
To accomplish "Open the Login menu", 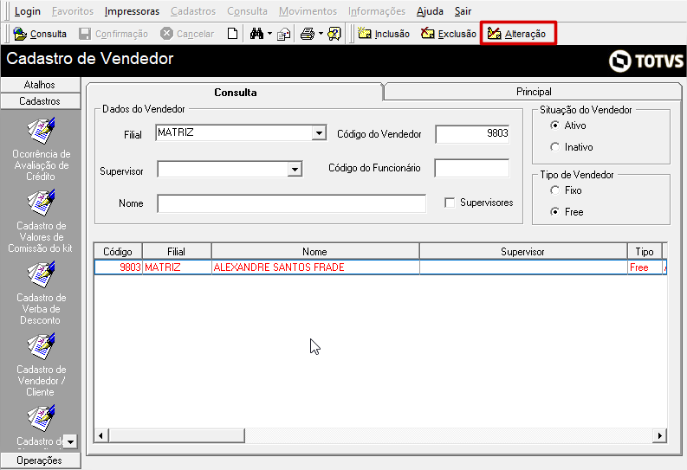I will pos(27,11).
